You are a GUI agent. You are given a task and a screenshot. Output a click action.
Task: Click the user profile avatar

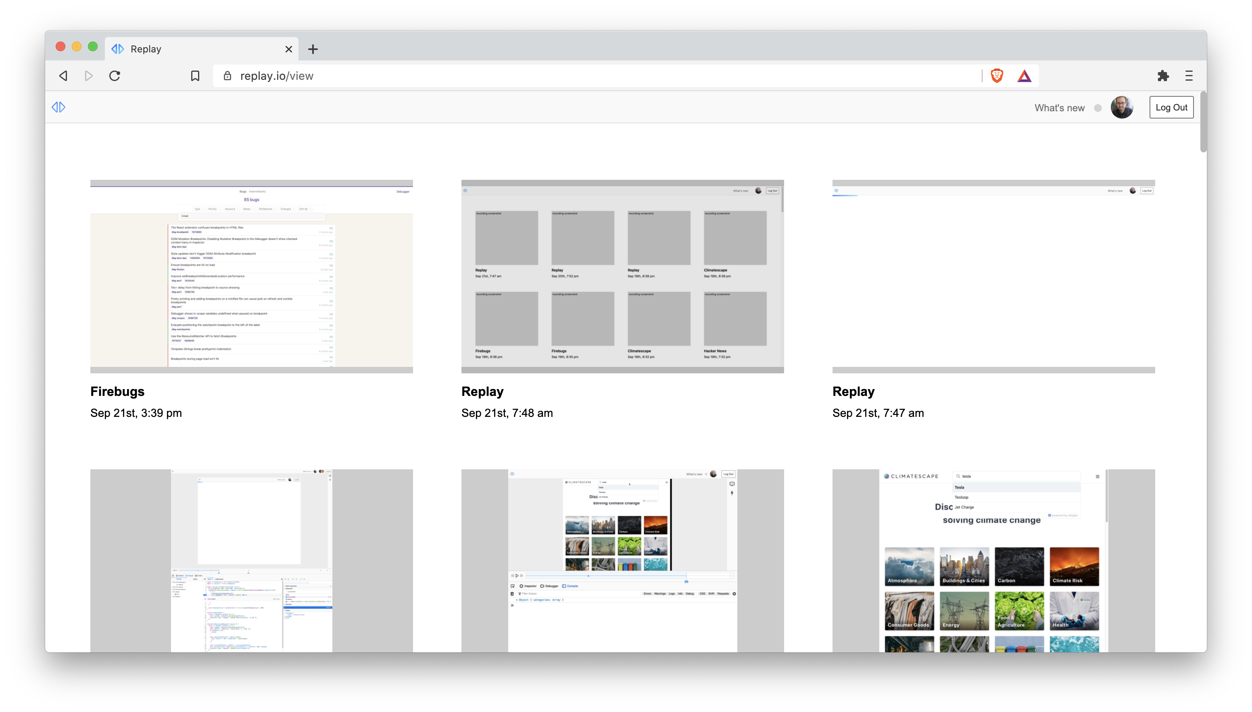pos(1121,107)
